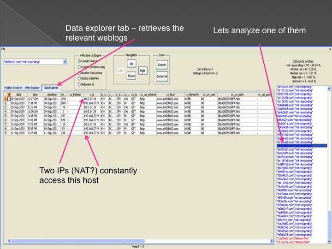Image resolution: width=332 pixels, height=249 pixels.
Task: Sort by the date column header
Action: click(18, 95)
